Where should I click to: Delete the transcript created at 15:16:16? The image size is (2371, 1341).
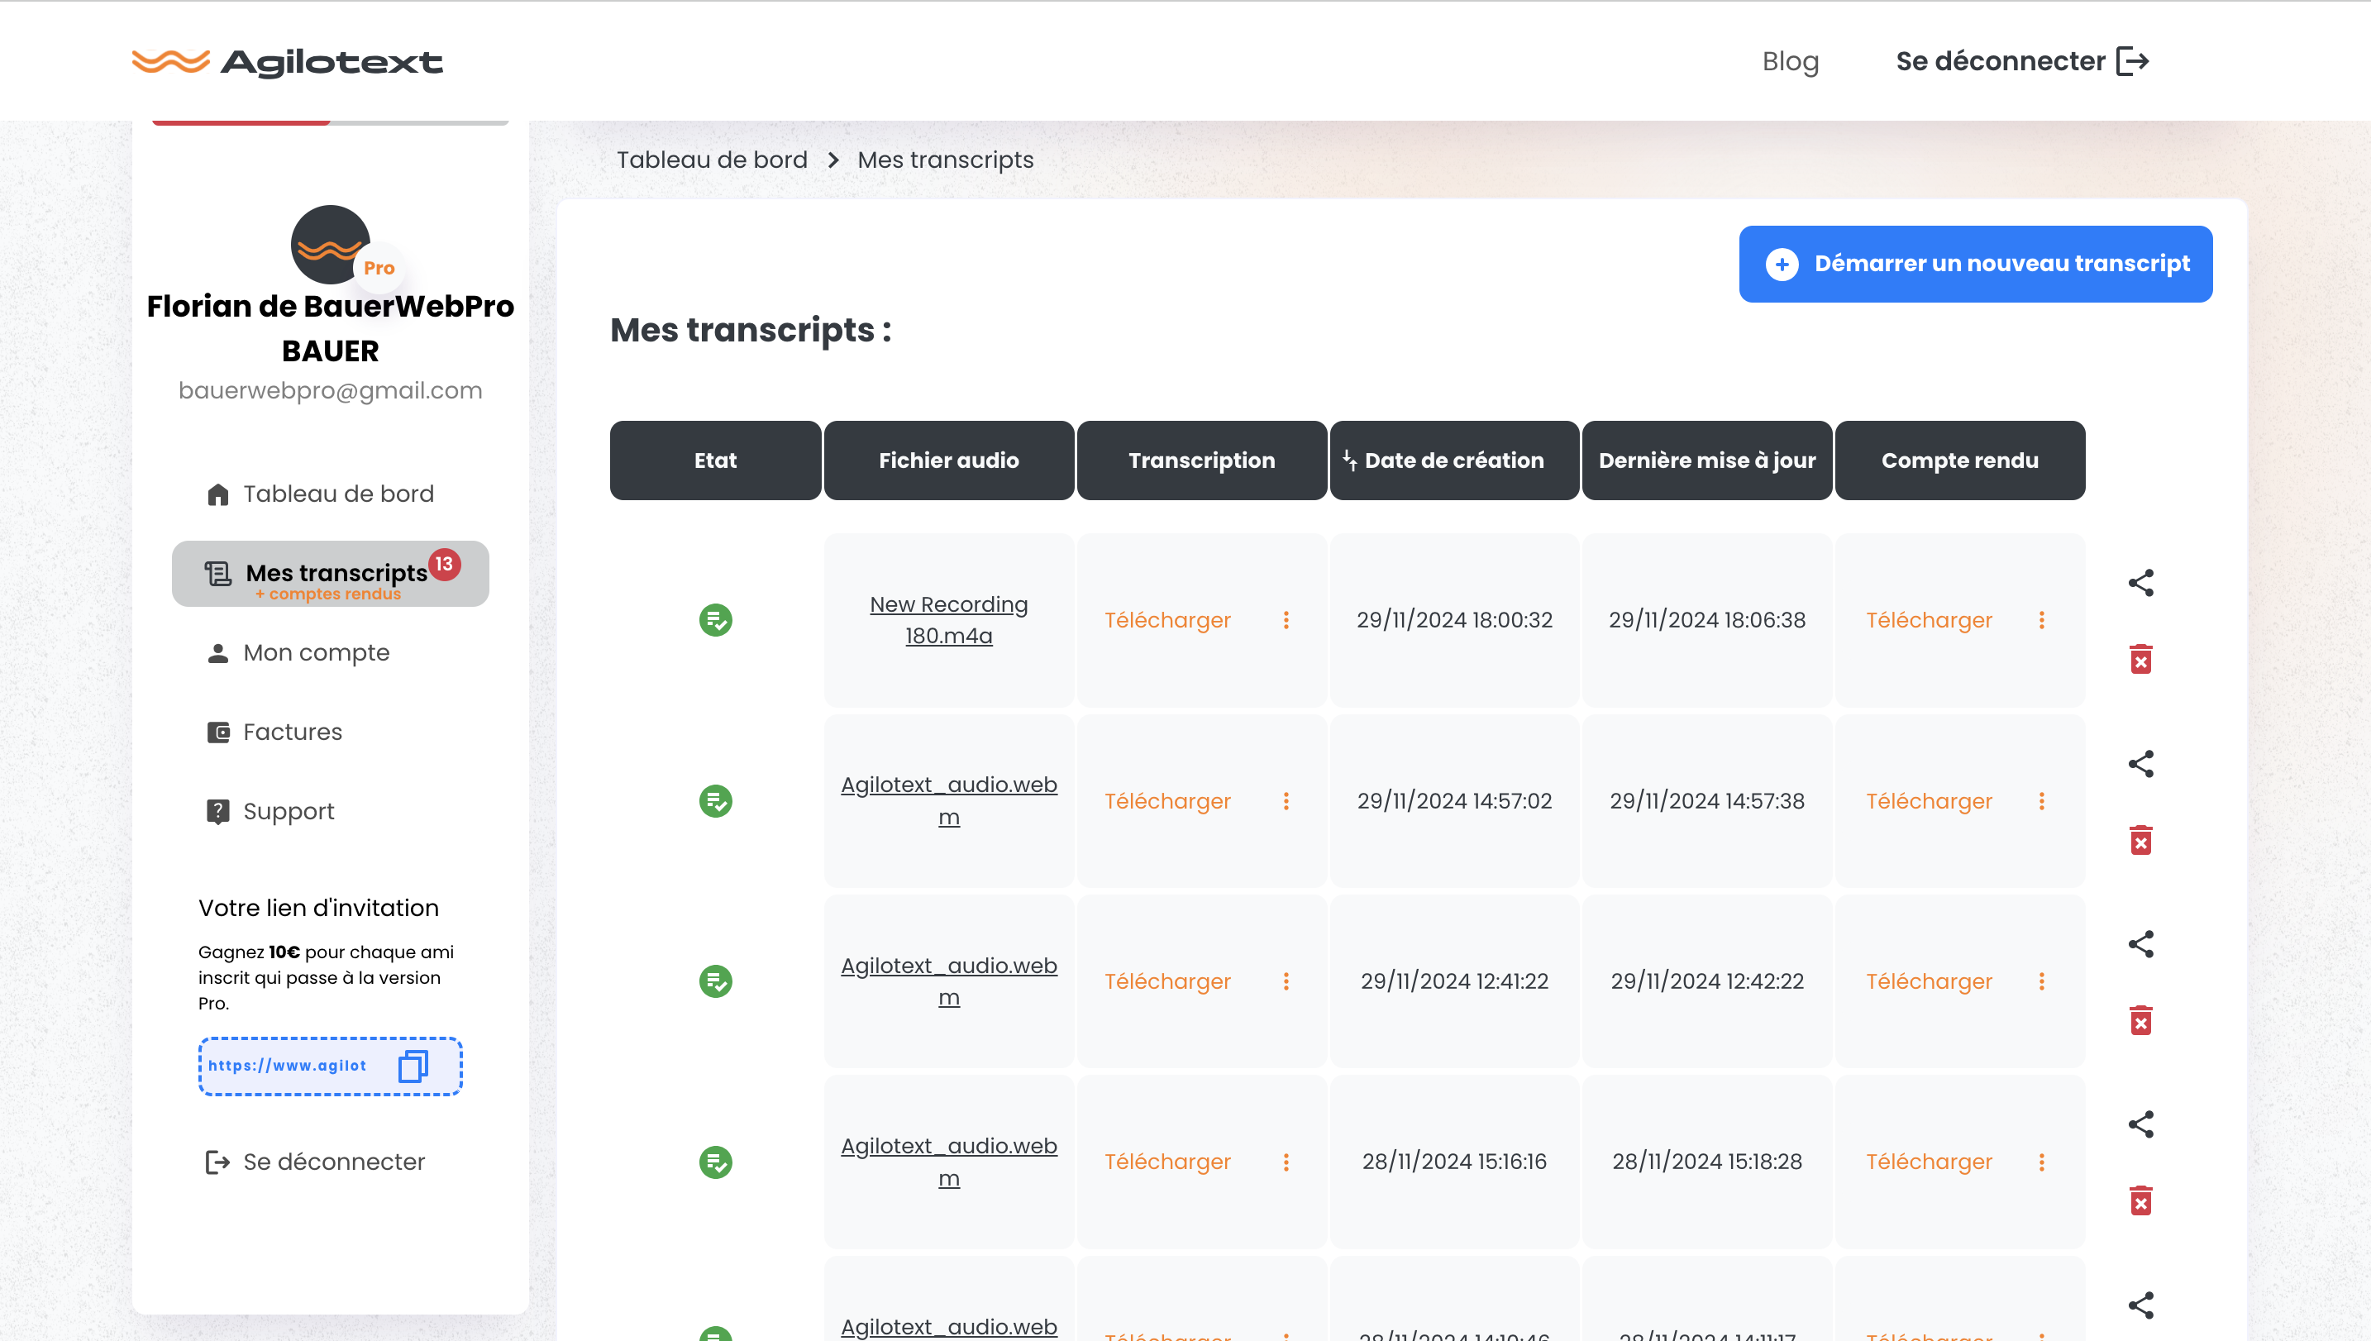pyautogui.click(x=2141, y=1200)
